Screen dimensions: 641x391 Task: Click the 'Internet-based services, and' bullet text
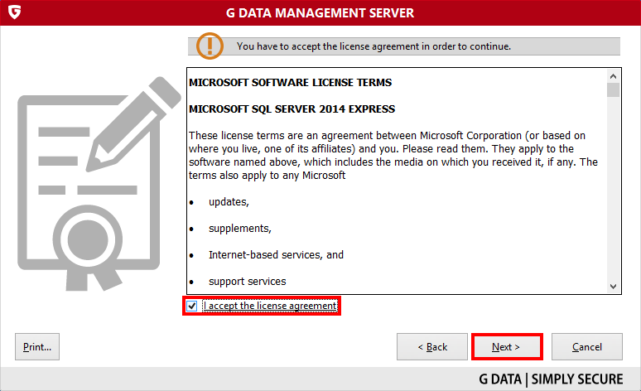click(276, 255)
